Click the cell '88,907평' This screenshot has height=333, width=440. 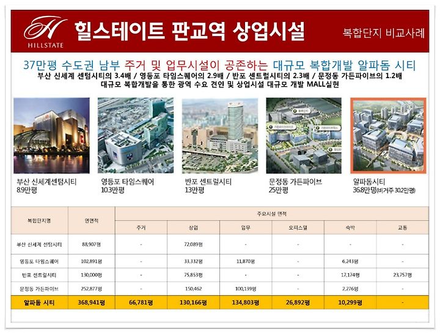pyautogui.click(x=92, y=244)
